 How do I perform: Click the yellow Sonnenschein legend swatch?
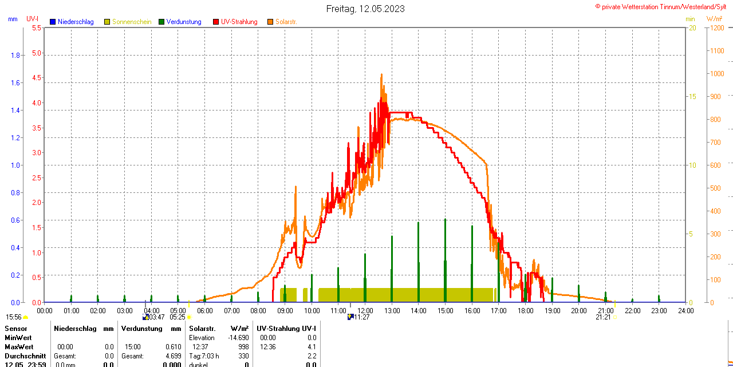107,22
